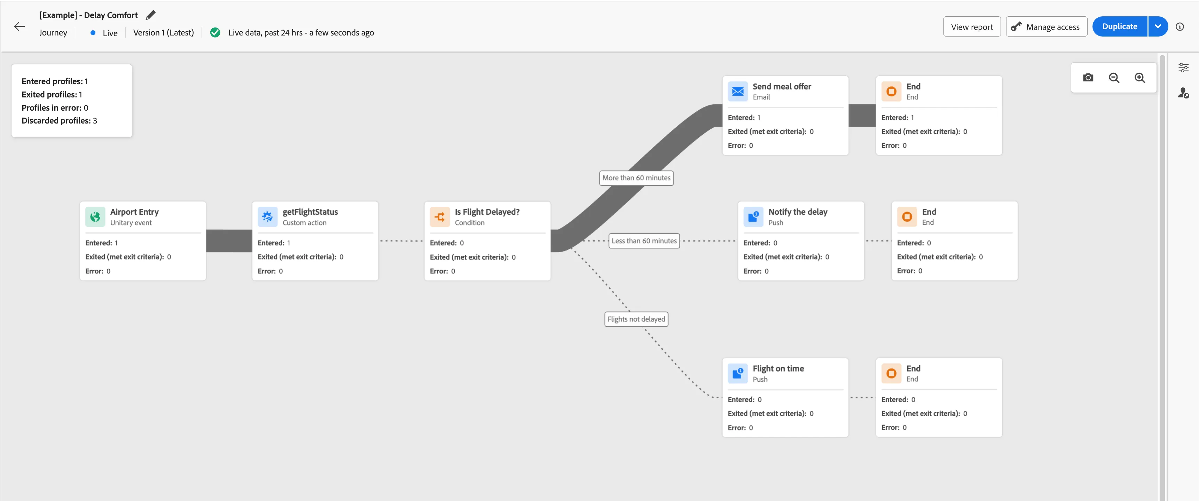Viewport: 1199px width, 501px height.
Task: Open the profile test icon in sidebar
Action: point(1183,93)
